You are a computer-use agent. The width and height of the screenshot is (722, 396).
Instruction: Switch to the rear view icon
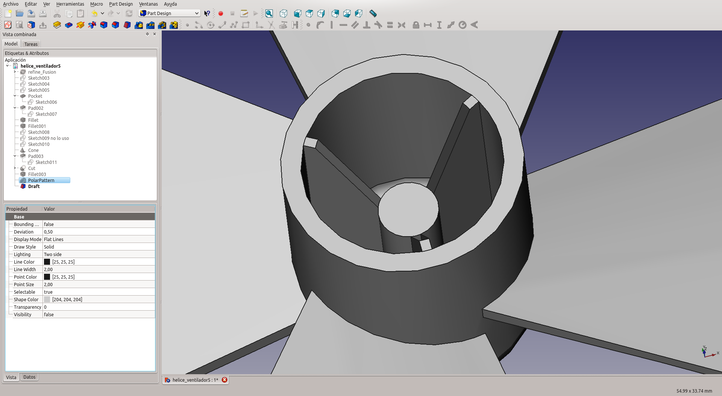(x=335, y=14)
